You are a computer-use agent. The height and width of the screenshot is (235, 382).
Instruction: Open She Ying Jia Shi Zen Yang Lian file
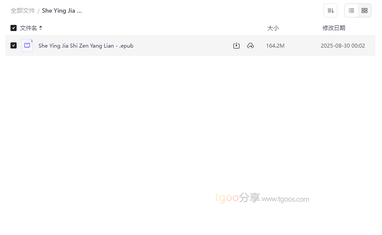[x=86, y=45]
